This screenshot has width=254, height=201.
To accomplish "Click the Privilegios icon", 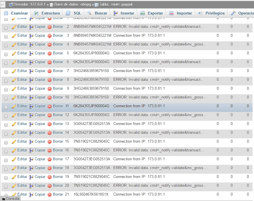I will tap(200, 13).
